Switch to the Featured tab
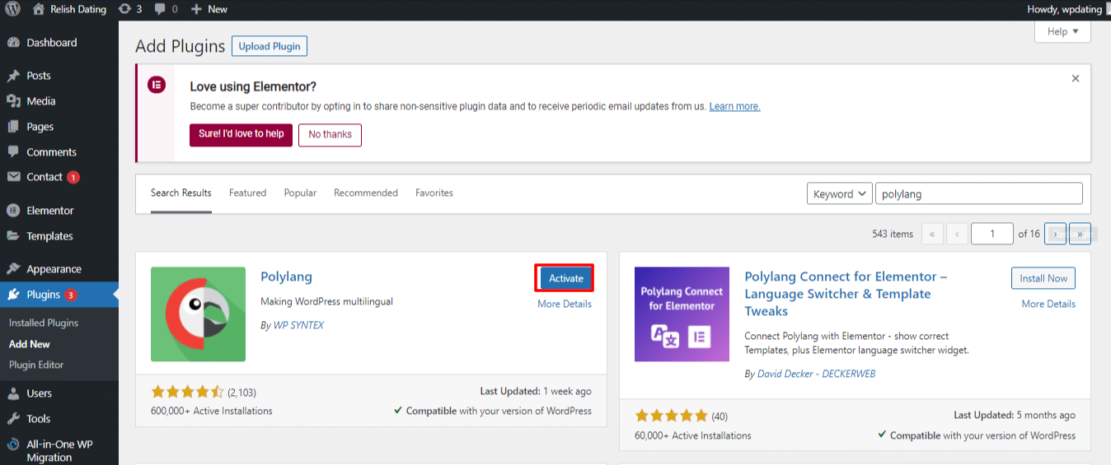 pos(247,193)
